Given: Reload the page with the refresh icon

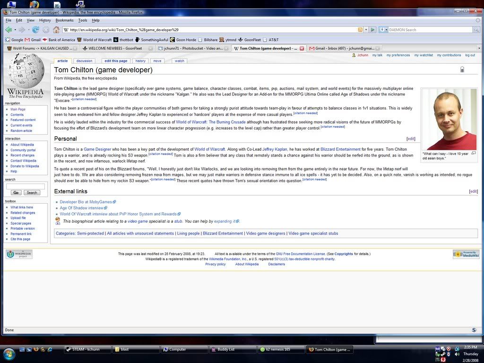Looking at the screenshot, I should (x=35, y=30).
